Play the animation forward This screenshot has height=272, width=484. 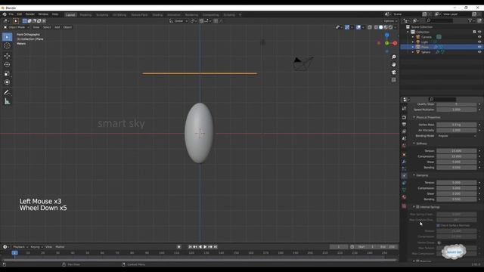tap(205, 247)
